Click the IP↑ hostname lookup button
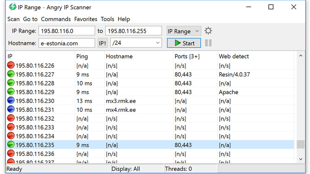The height and width of the screenshot is (174, 310). tap(103, 43)
